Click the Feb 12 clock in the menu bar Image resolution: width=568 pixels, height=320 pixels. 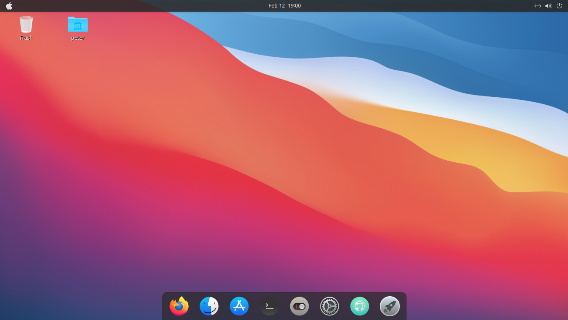284,5
